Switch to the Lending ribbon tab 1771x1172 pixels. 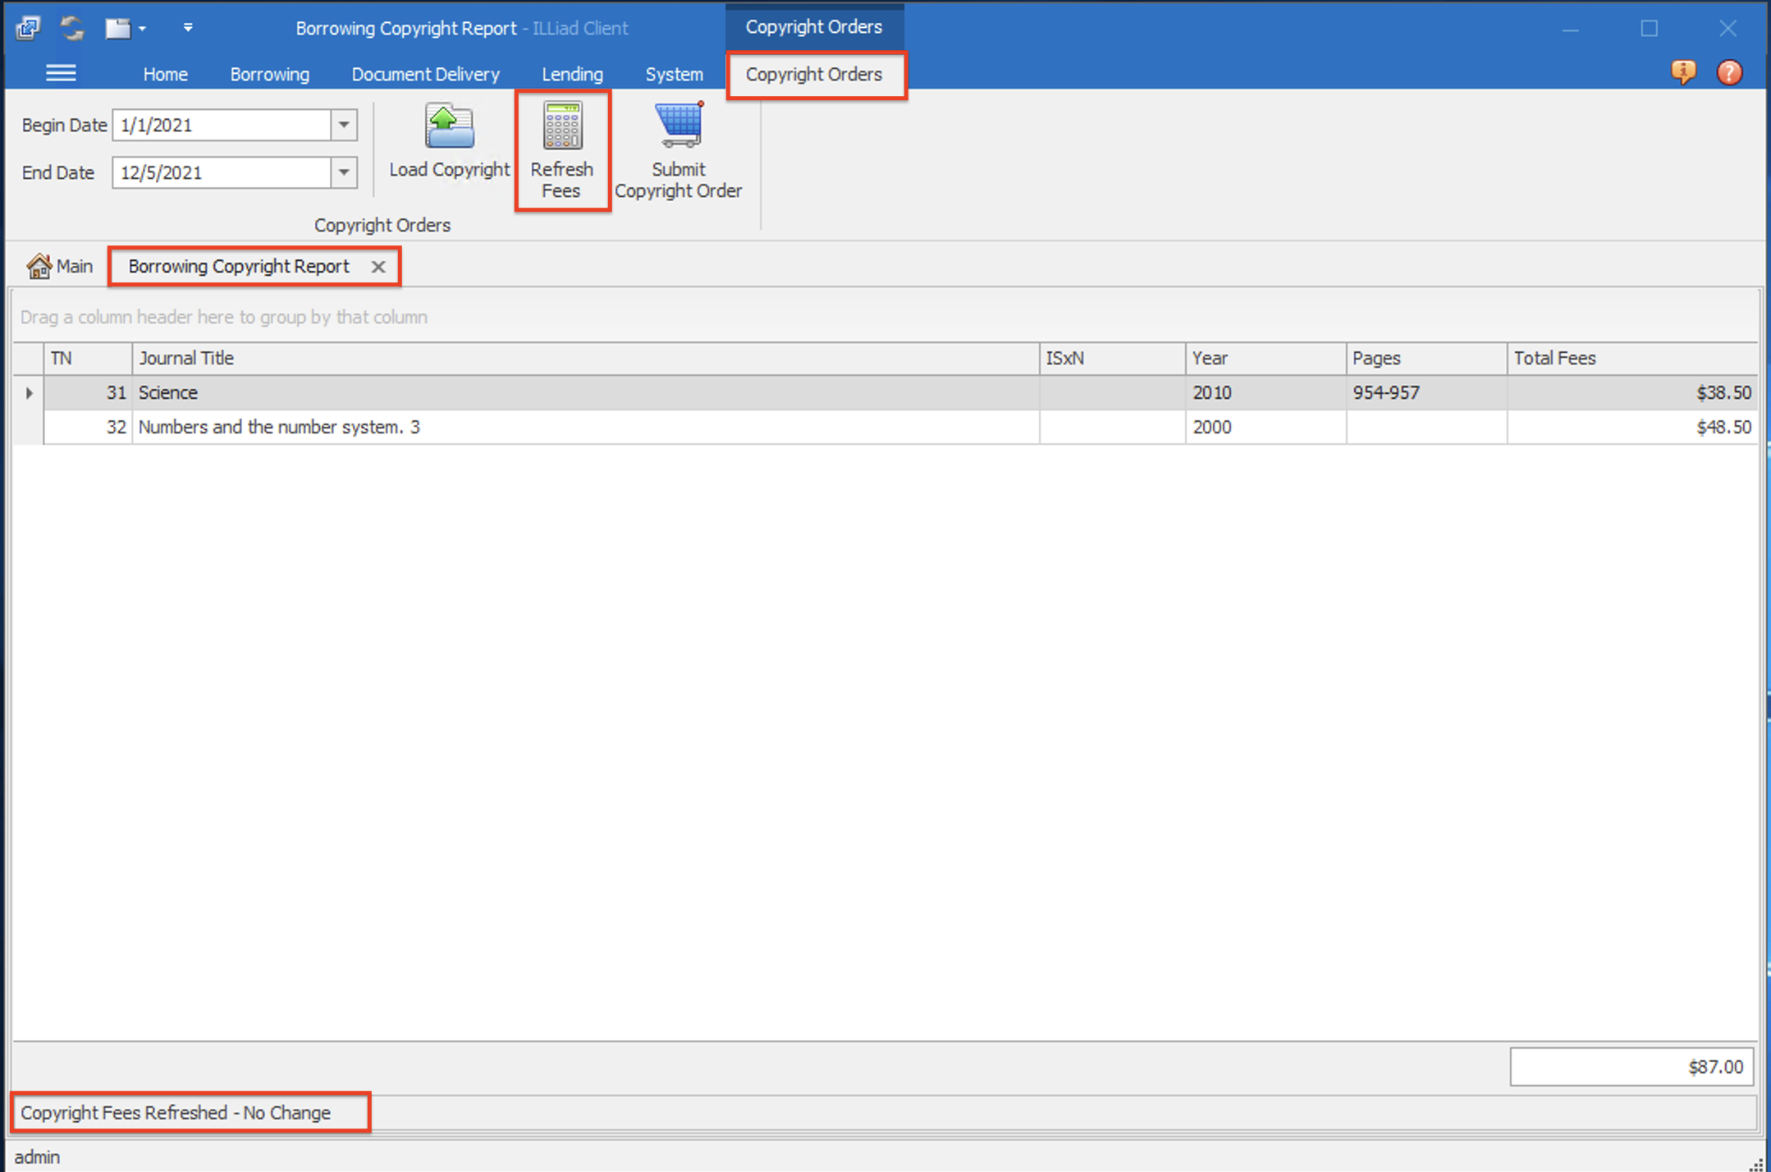pos(572,74)
